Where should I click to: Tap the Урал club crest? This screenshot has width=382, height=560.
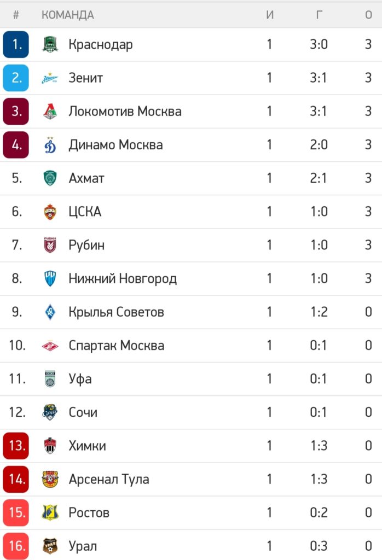click(x=50, y=546)
